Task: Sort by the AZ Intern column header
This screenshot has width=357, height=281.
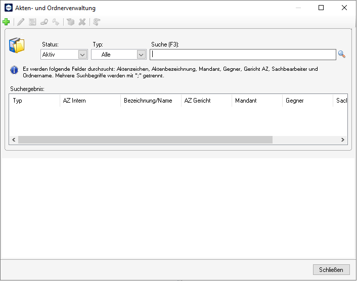Action: [91, 101]
